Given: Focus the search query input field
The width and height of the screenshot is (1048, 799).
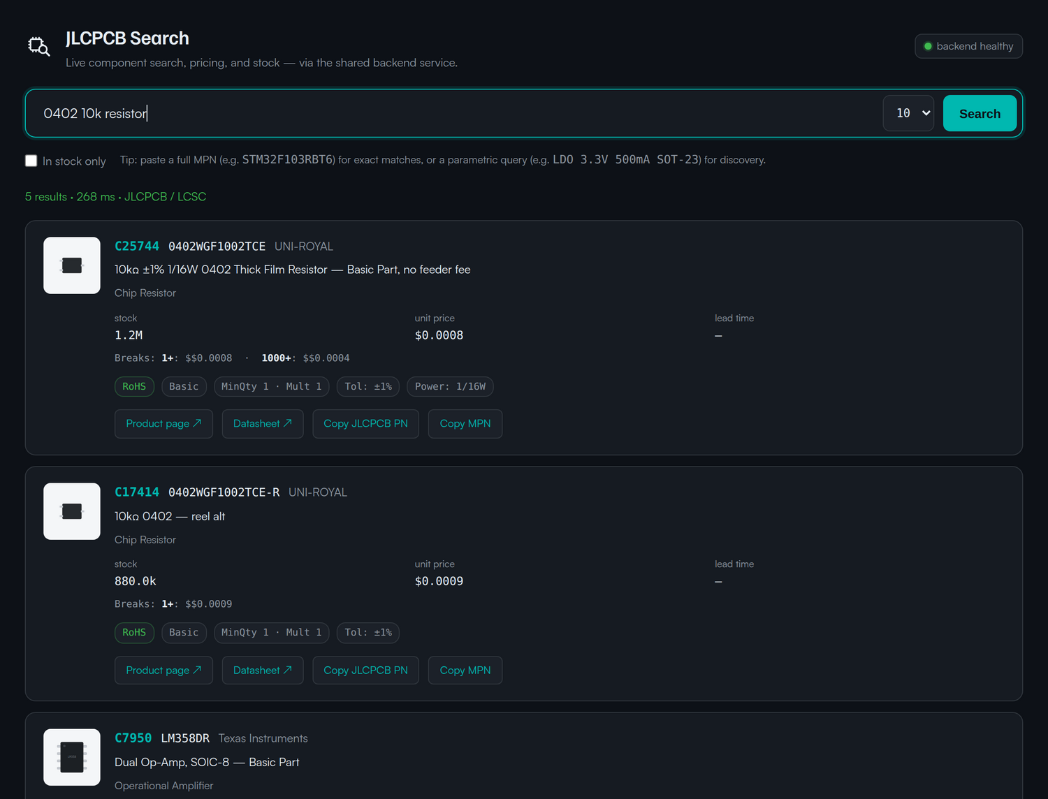Looking at the screenshot, I should point(458,113).
